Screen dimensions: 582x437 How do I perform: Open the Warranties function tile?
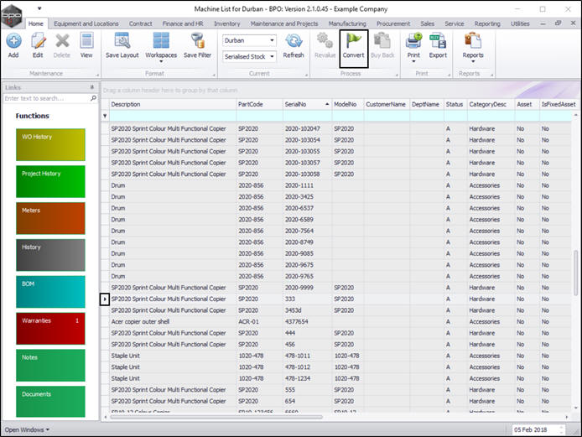tap(50, 329)
